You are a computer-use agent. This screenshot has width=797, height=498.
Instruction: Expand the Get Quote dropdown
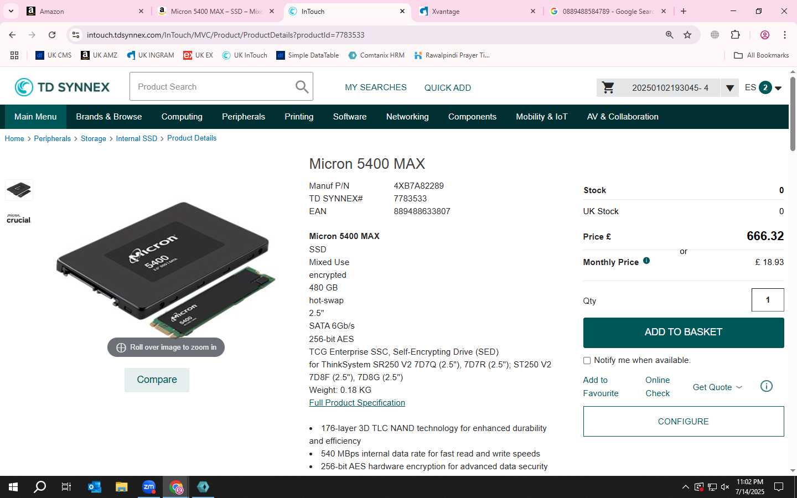[717, 387]
